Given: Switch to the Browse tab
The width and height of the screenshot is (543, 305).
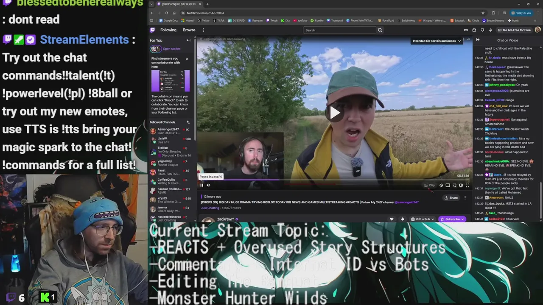Looking at the screenshot, I should (189, 30).
